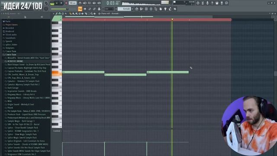Toggle loop recording button

point(99,3)
